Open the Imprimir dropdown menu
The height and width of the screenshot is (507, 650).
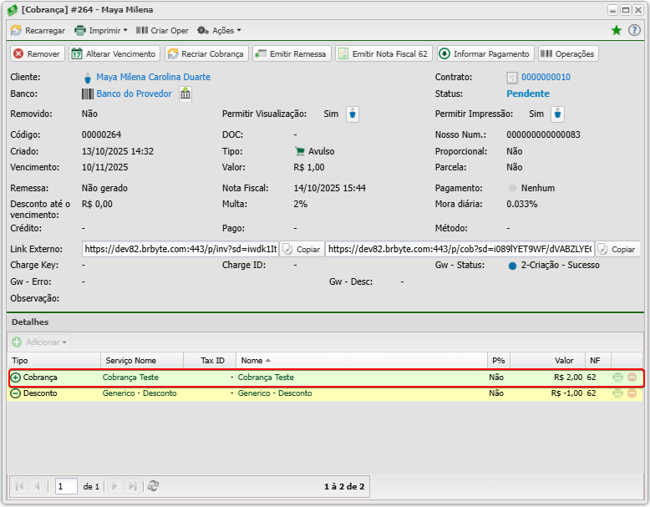[x=101, y=30]
